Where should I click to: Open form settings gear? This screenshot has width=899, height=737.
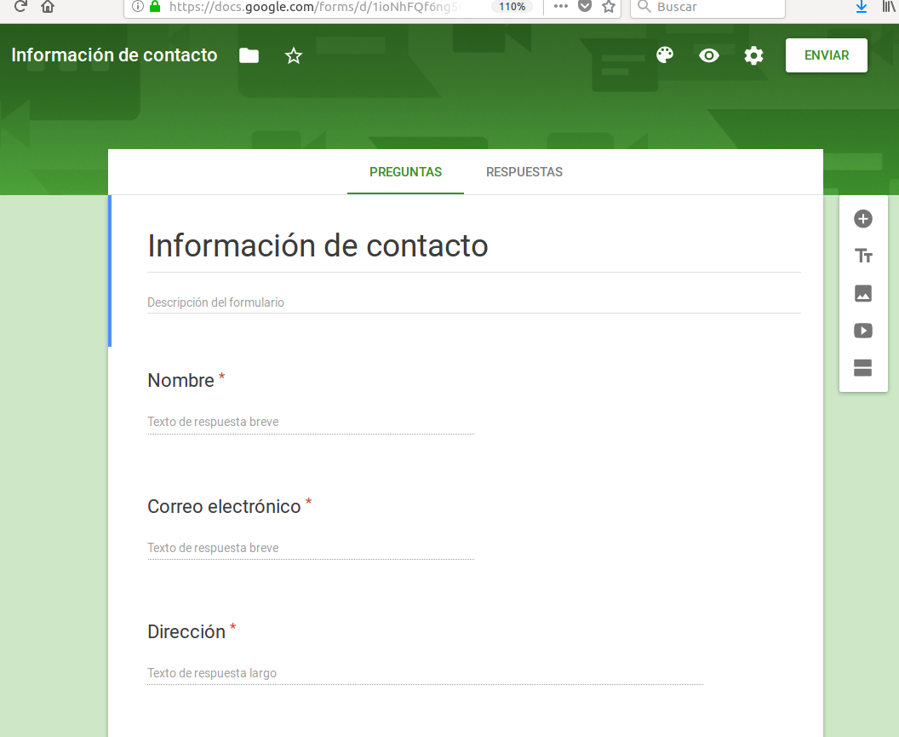pos(753,55)
